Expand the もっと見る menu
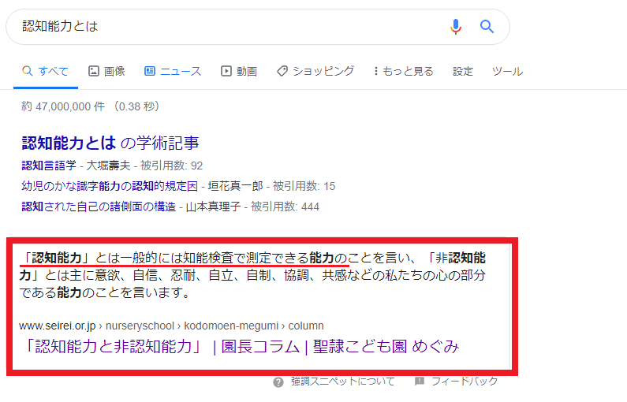627x402 pixels. coord(404,72)
